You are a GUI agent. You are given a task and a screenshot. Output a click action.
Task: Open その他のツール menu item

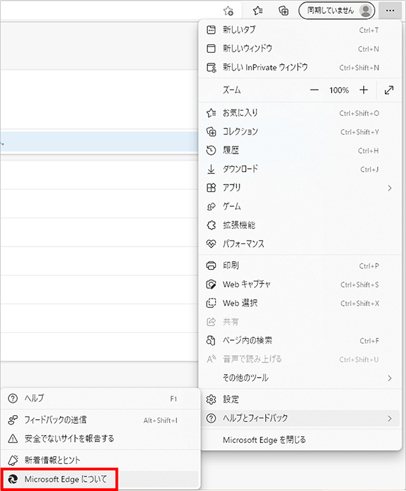[x=300, y=378]
